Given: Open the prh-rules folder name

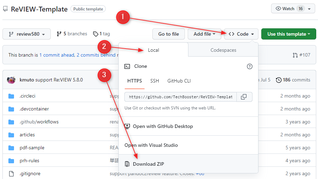Looking at the screenshot, I should pos(29,161).
